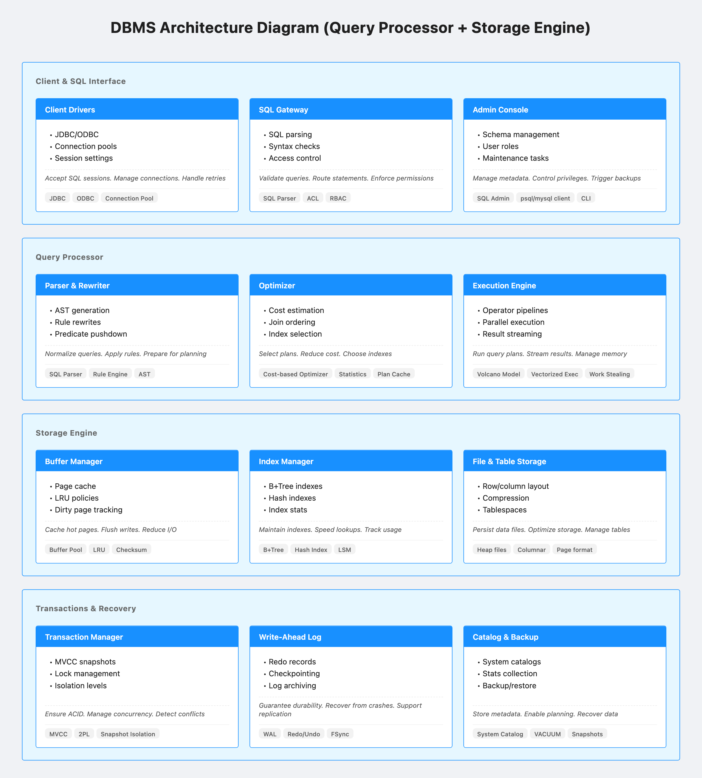Click the Storage Engine section title
Screen dimensions: 702x778
pos(66,433)
